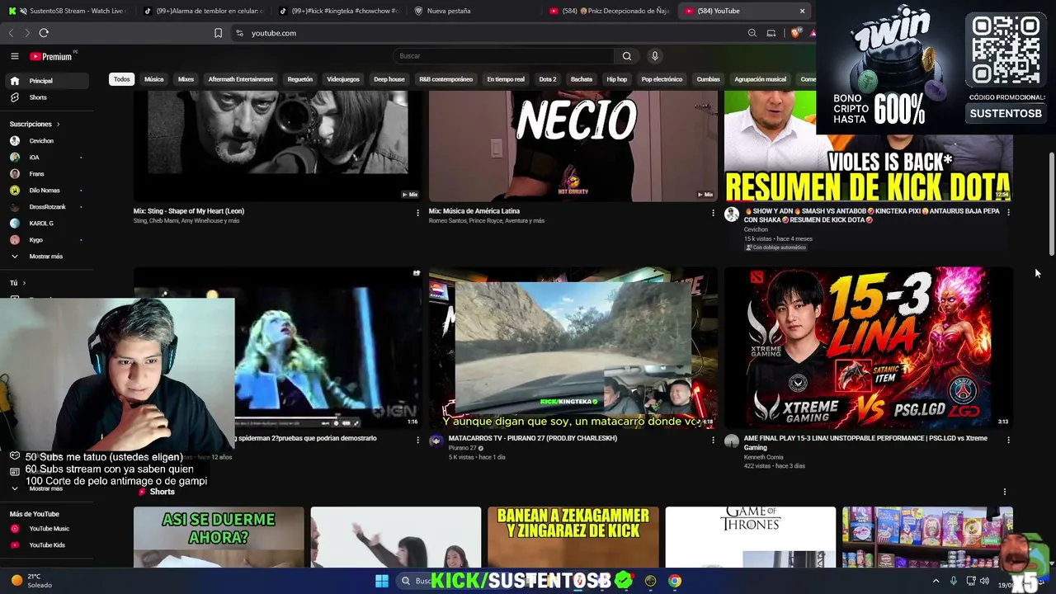The image size is (1056, 594).
Task: Go to the YouTube Premium logo home
Action: point(51,56)
